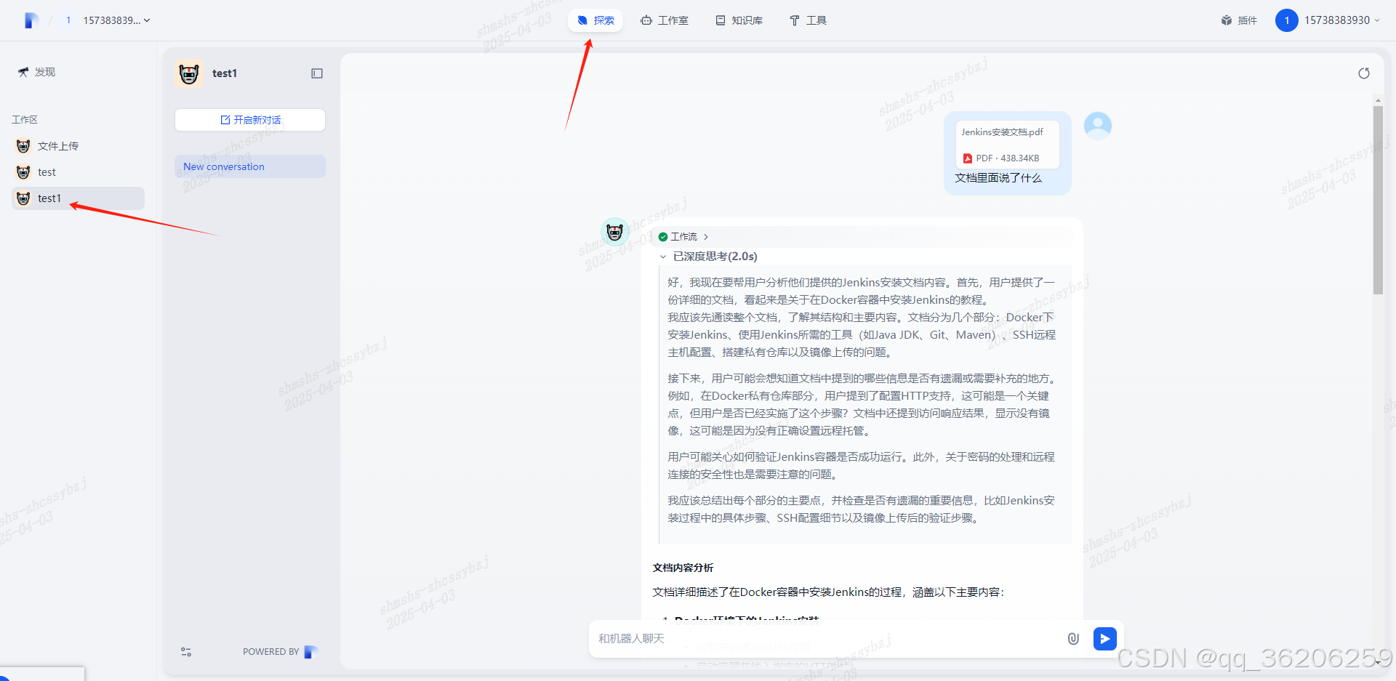Viewport: 1396px width, 681px height.
Task: Open the 插件 plugins menu
Action: (x=1239, y=20)
